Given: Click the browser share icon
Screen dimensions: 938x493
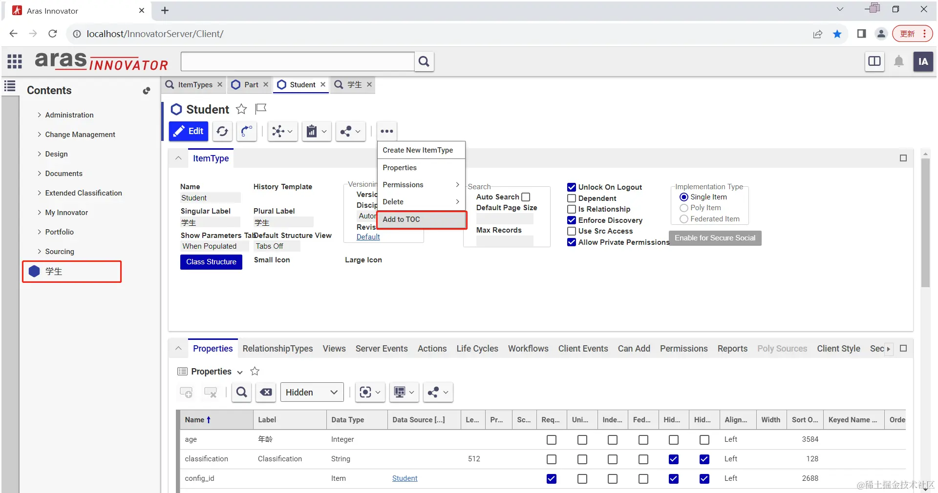Looking at the screenshot, I should 817,34.
